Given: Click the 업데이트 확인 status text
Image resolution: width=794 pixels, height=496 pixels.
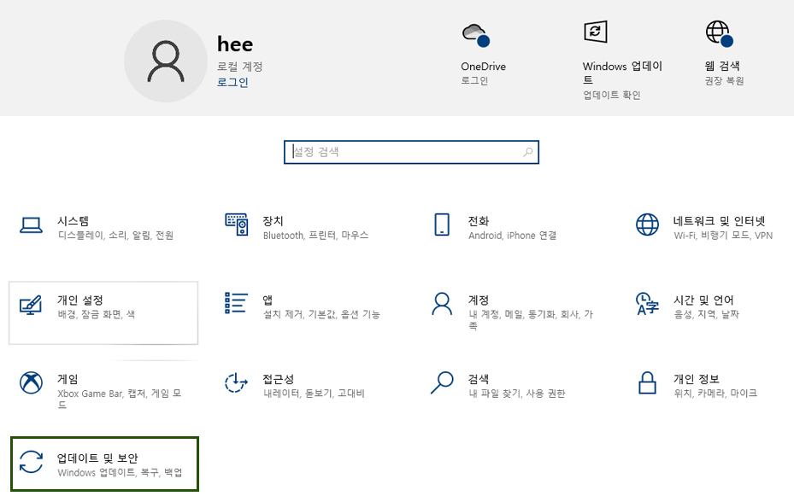Looking at the screenshot, I should 612,95.
